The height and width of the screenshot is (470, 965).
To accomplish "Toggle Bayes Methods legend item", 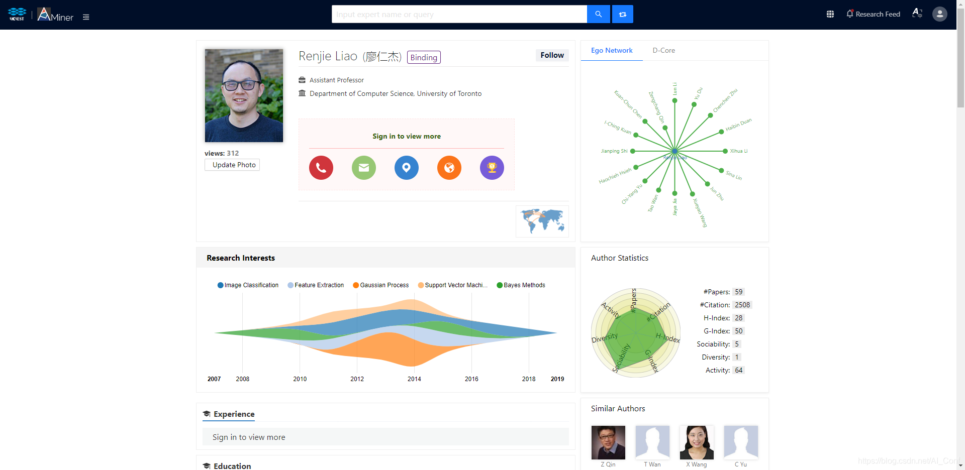I will pos(521,285).
